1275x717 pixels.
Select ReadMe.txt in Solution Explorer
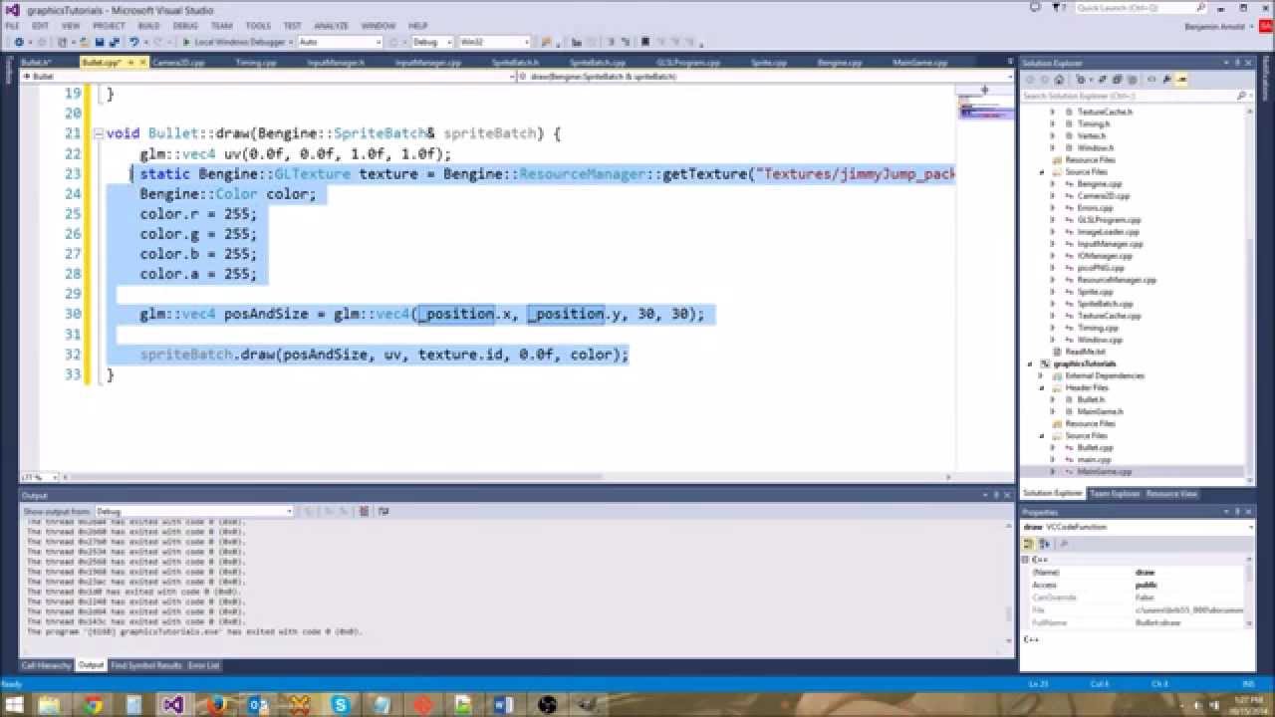pyautogui.click(x=1085, y=352)
